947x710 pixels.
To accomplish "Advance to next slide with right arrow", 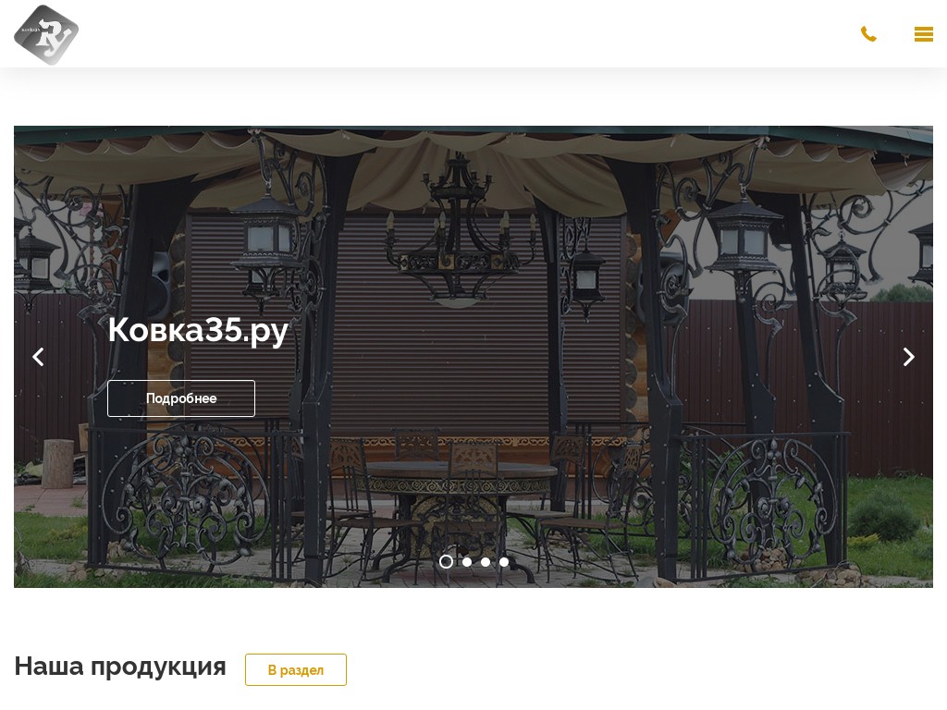I will [x=908, y=357].
